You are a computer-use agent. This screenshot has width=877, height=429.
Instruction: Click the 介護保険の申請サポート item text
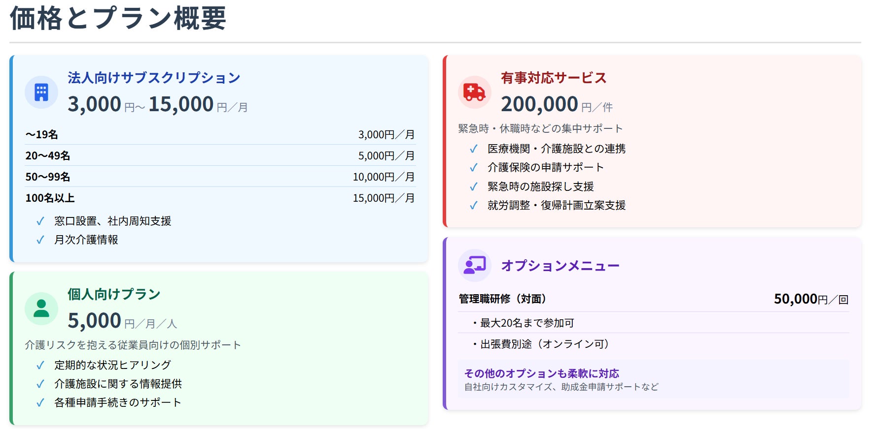point(546,167)
